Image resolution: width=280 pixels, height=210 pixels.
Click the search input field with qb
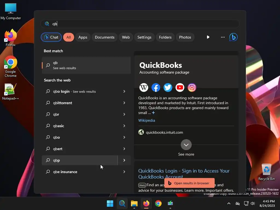140,24
